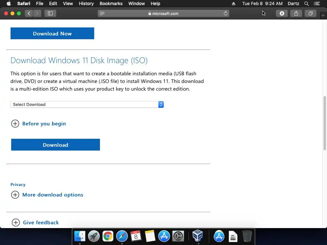The height and width of the screenshot is (245, 327).
Task: Open the Window menu
Action: pyautogui.click(x=137, y=4)
